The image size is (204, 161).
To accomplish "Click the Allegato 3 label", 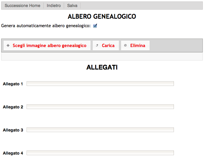I will click(x=13, y=130).
